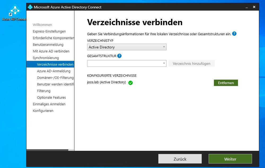
Task: Expand the GESAMTSTRUKTUR combo box
Action: pos(127,63)
